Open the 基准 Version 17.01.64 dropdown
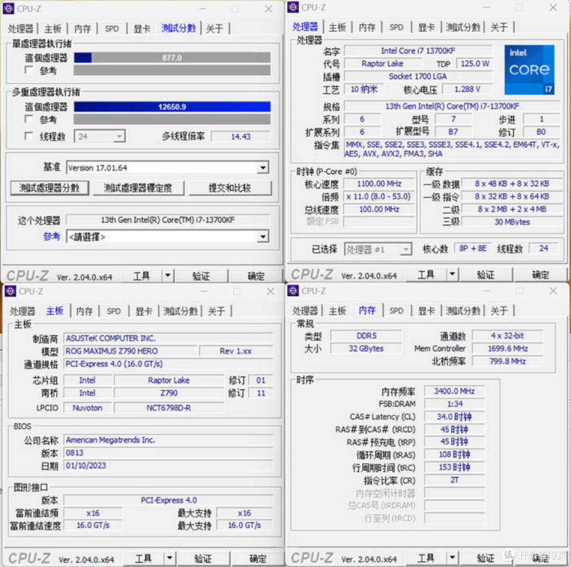Viewport: 571px width, 567px height. pyautogui.click(x=263, y=168)
